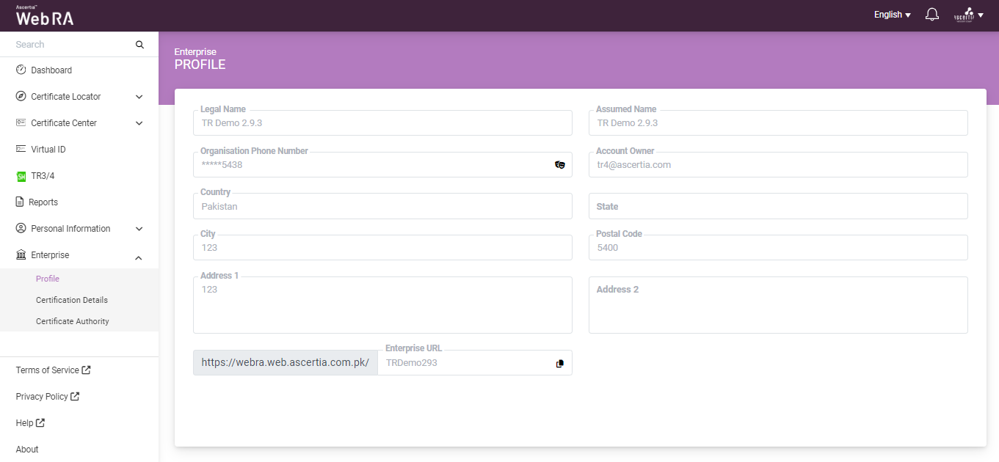
Task: Click the TR3/4 green icon
Action: tap(21, 176)
